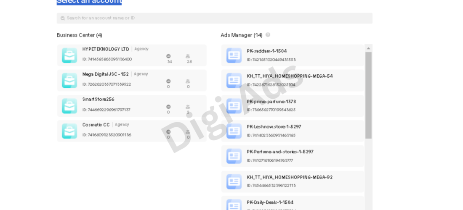This screenshot has width=463, height=210.
Task: Open the PK-Perfume-and-stories-1-5297 account
Action: pos(293,156)
